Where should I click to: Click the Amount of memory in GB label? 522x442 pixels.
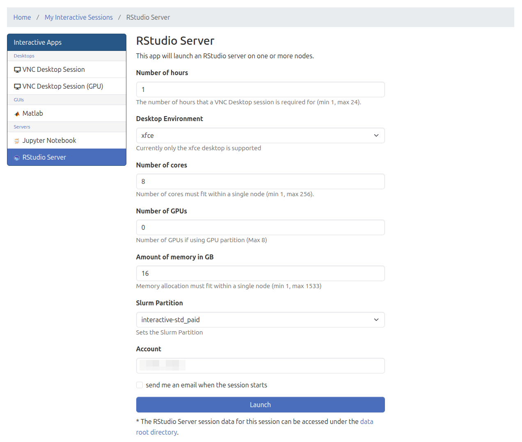[x=175, y=257]
